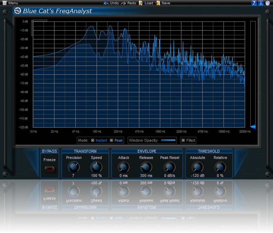Click the 1000 Hz axis label
The width and height of the screenshot is (273, 233).
point(160,131)
